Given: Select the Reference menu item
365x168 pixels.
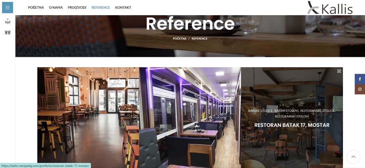Looking at the screenshot, I should point(101,8).
